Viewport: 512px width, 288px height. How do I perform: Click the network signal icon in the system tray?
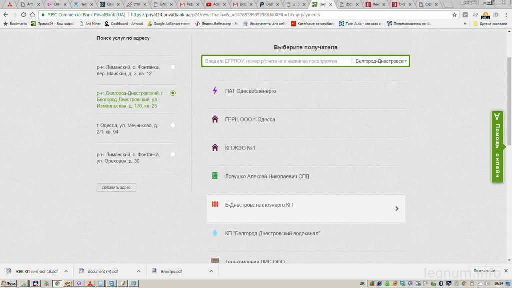pyautogui.click(x=480, y=284)
